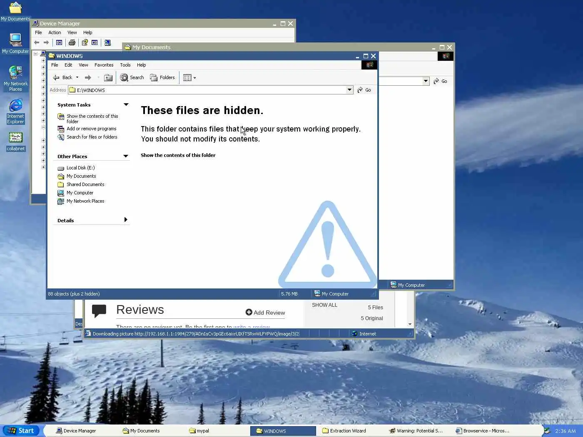Open the help properties icon in Device Manager

(85, 42)
